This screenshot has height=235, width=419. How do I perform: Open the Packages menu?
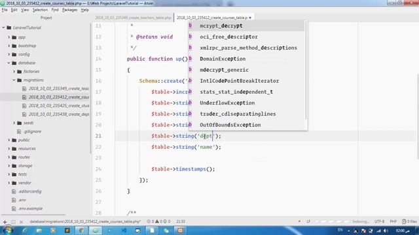(69, 10)
